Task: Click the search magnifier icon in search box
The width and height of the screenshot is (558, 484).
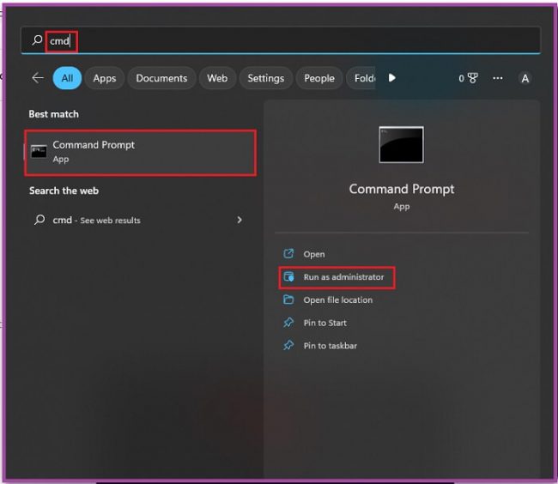Action: click(x=37, y=40)
